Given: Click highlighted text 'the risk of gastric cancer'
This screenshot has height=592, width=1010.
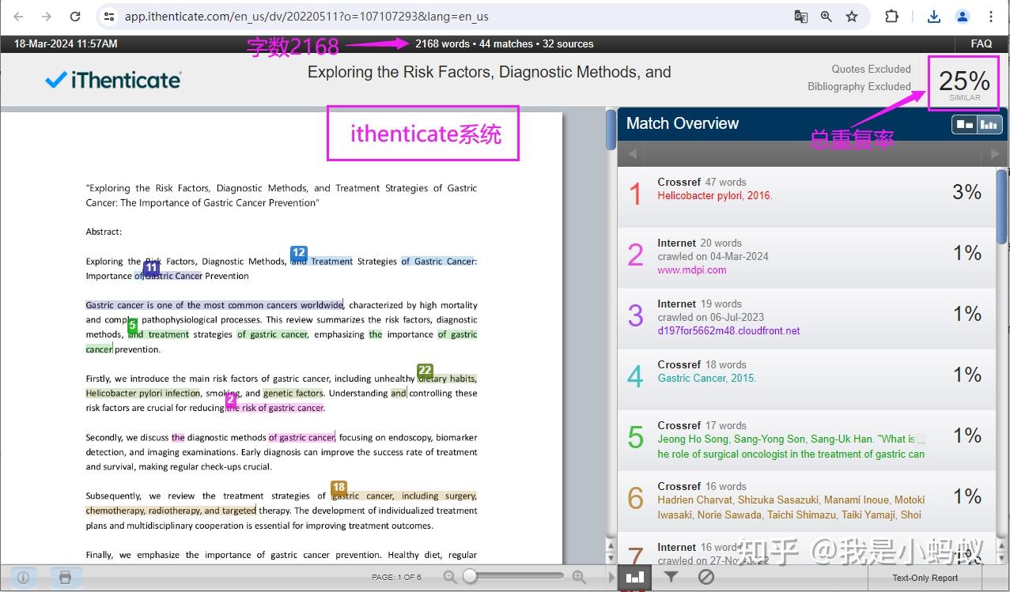Looking at the screenshot, I should click(275, 408).
